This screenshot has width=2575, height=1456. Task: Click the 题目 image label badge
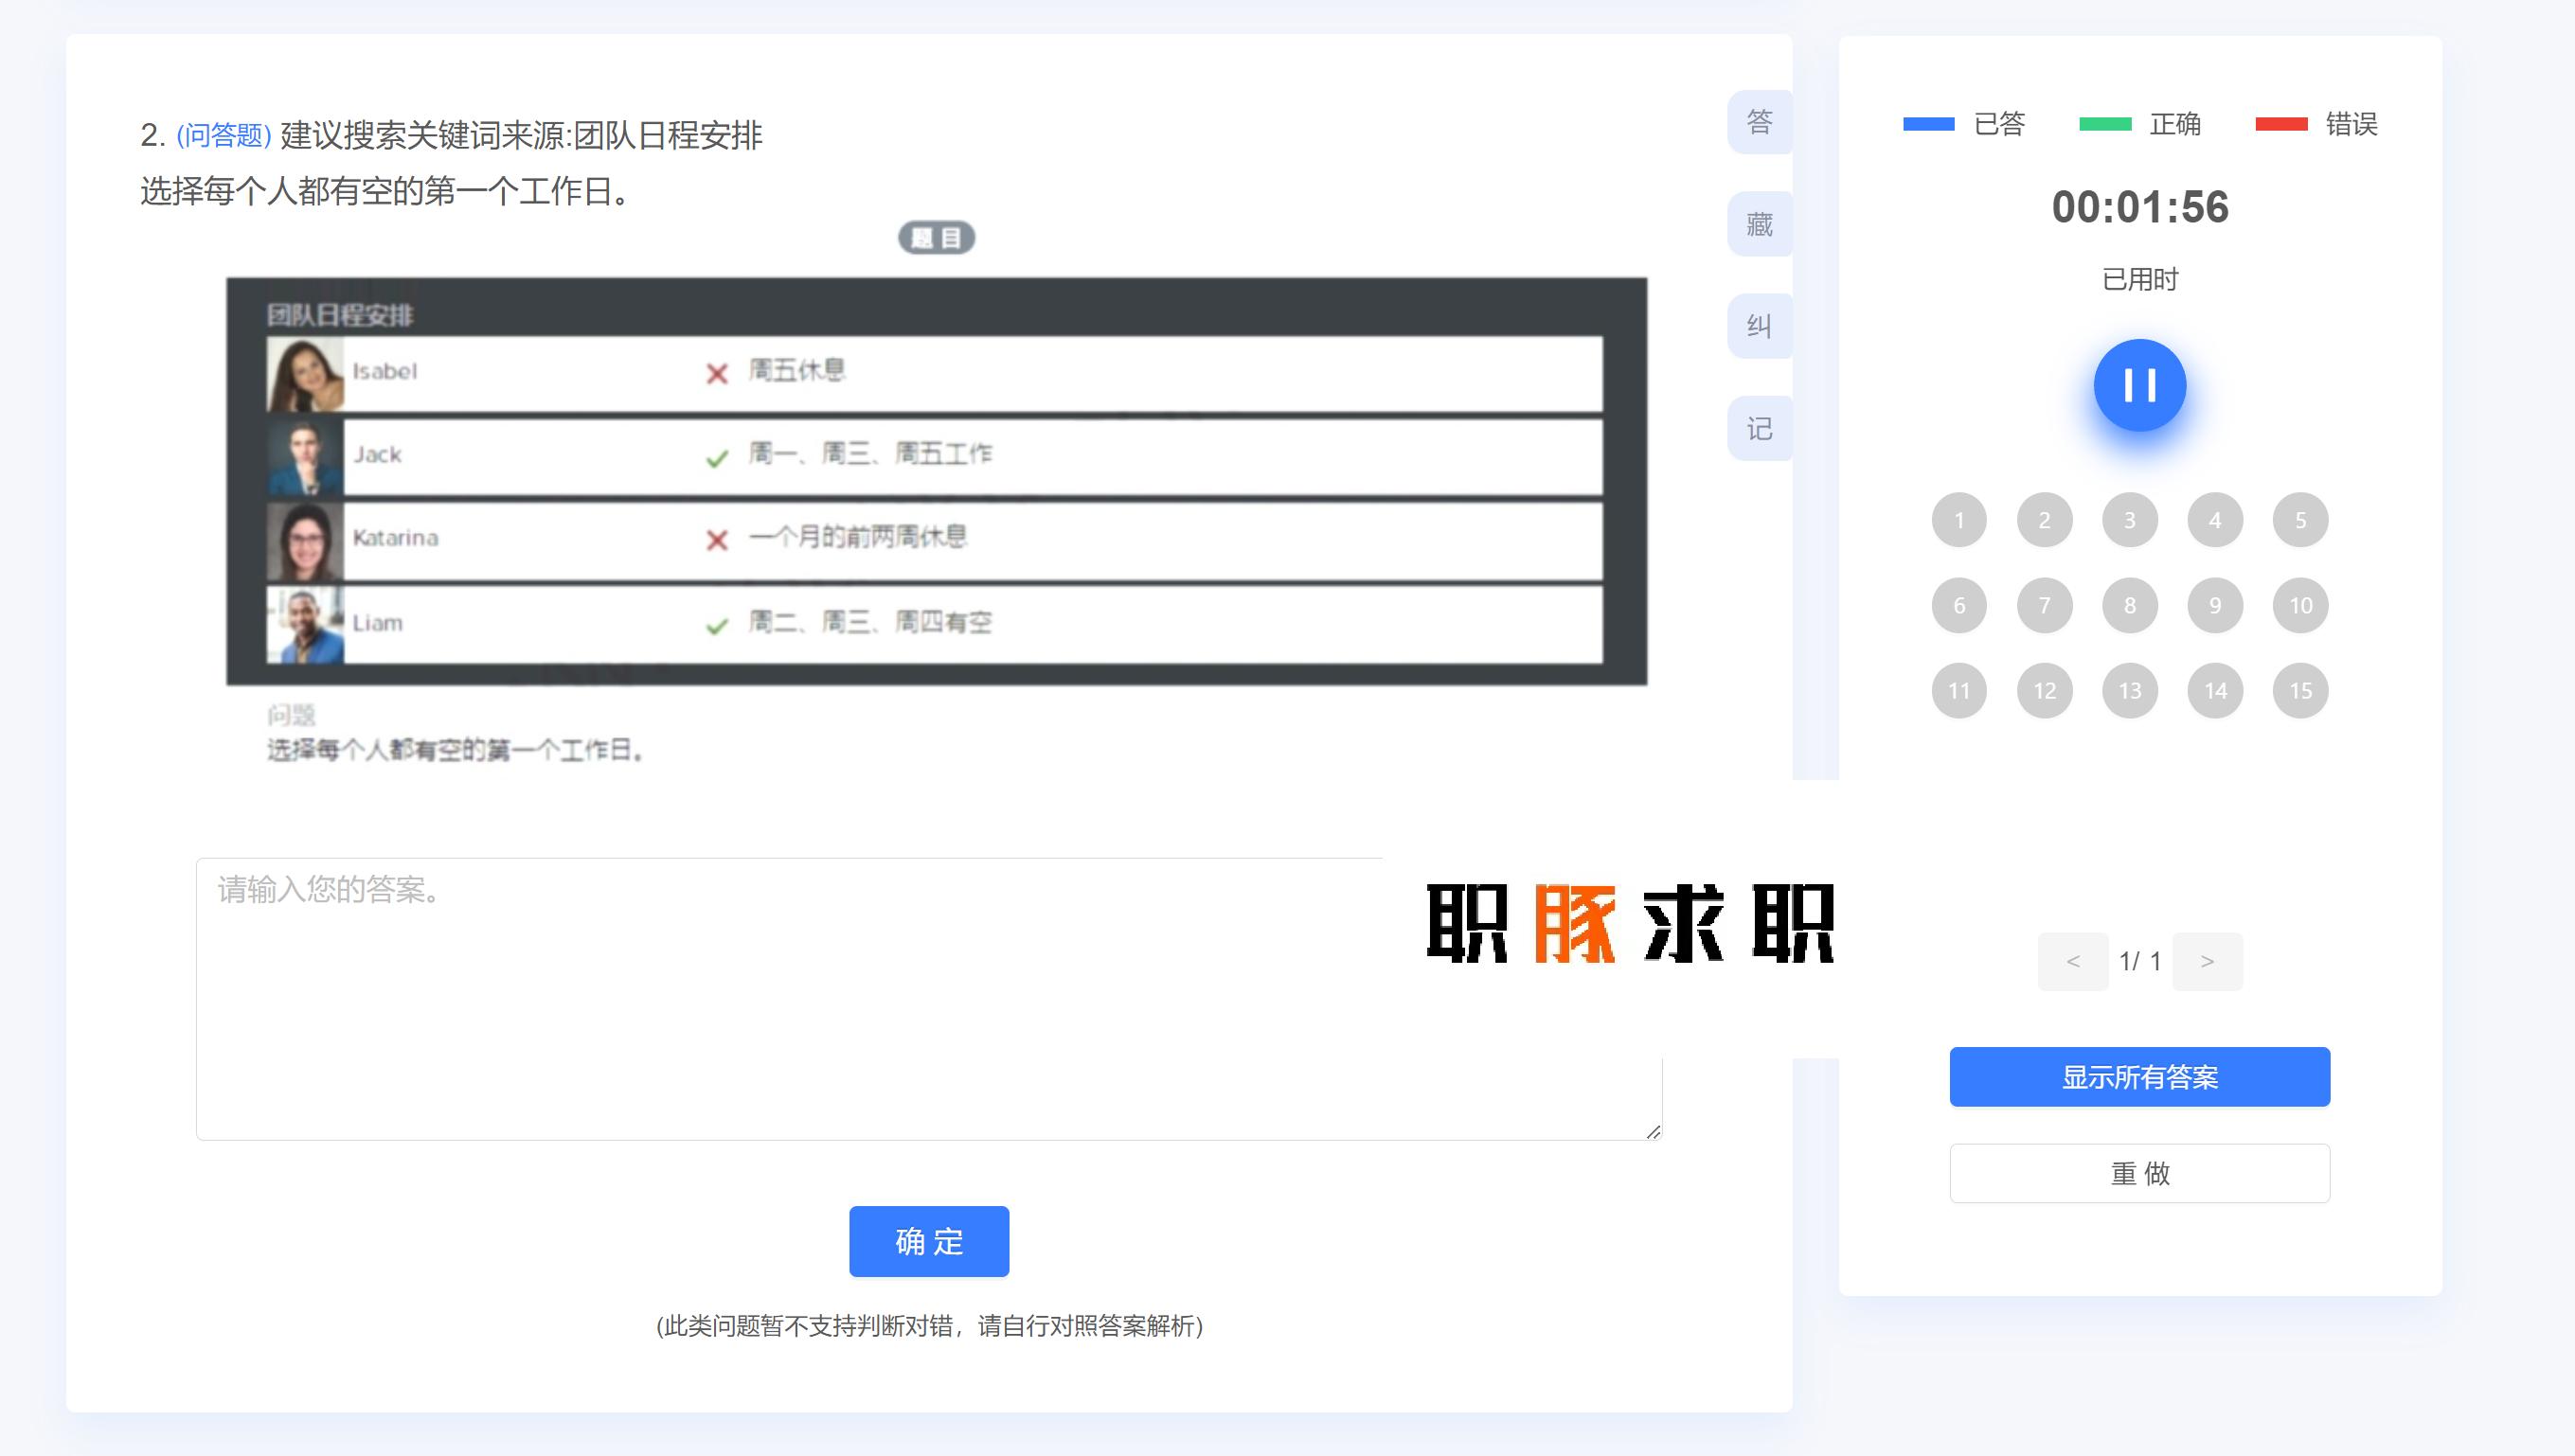[x=936, y=238]
